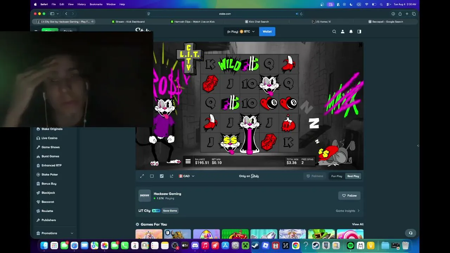Open Minecraft from the dock
Screen dimensions: 450x253
[x=245, y=246]
